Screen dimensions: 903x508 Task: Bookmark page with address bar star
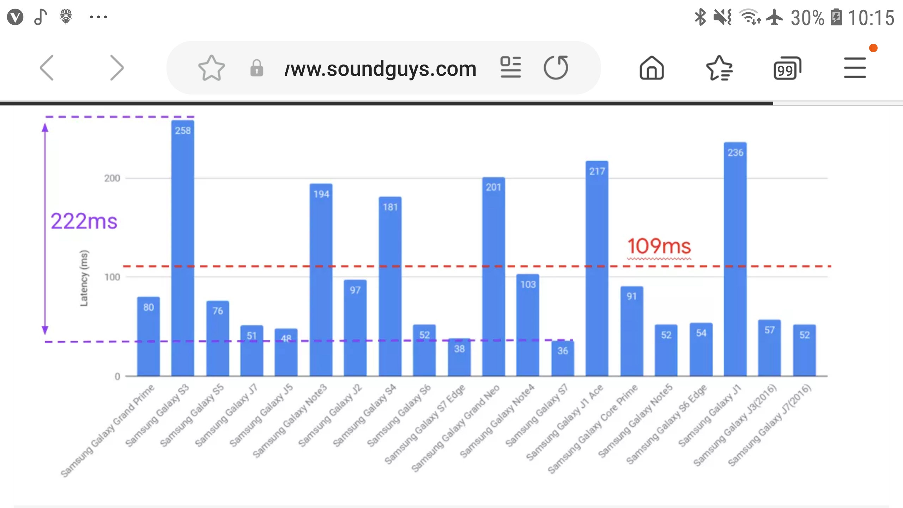click(x=211, y=68)
